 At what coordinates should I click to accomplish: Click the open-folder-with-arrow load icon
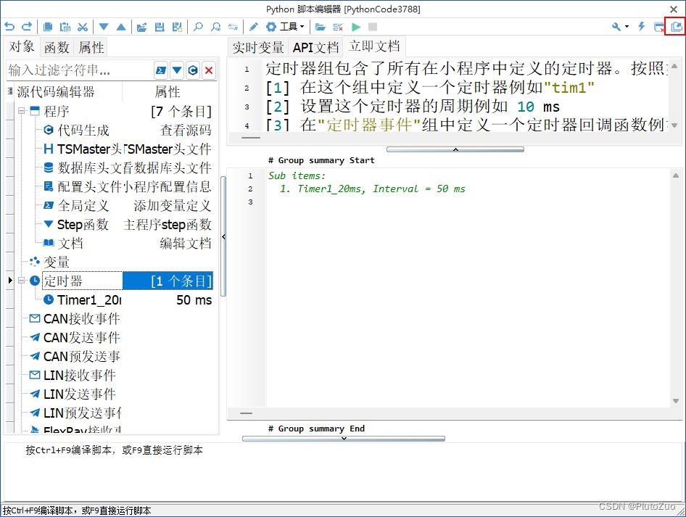[x=141, y=27]
